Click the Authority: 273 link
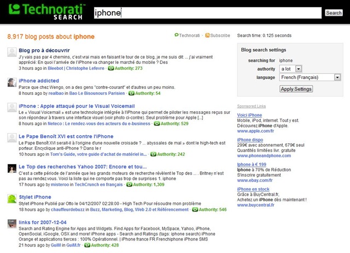Viewport: 350px width, 253px height. [x=129, y=68]
